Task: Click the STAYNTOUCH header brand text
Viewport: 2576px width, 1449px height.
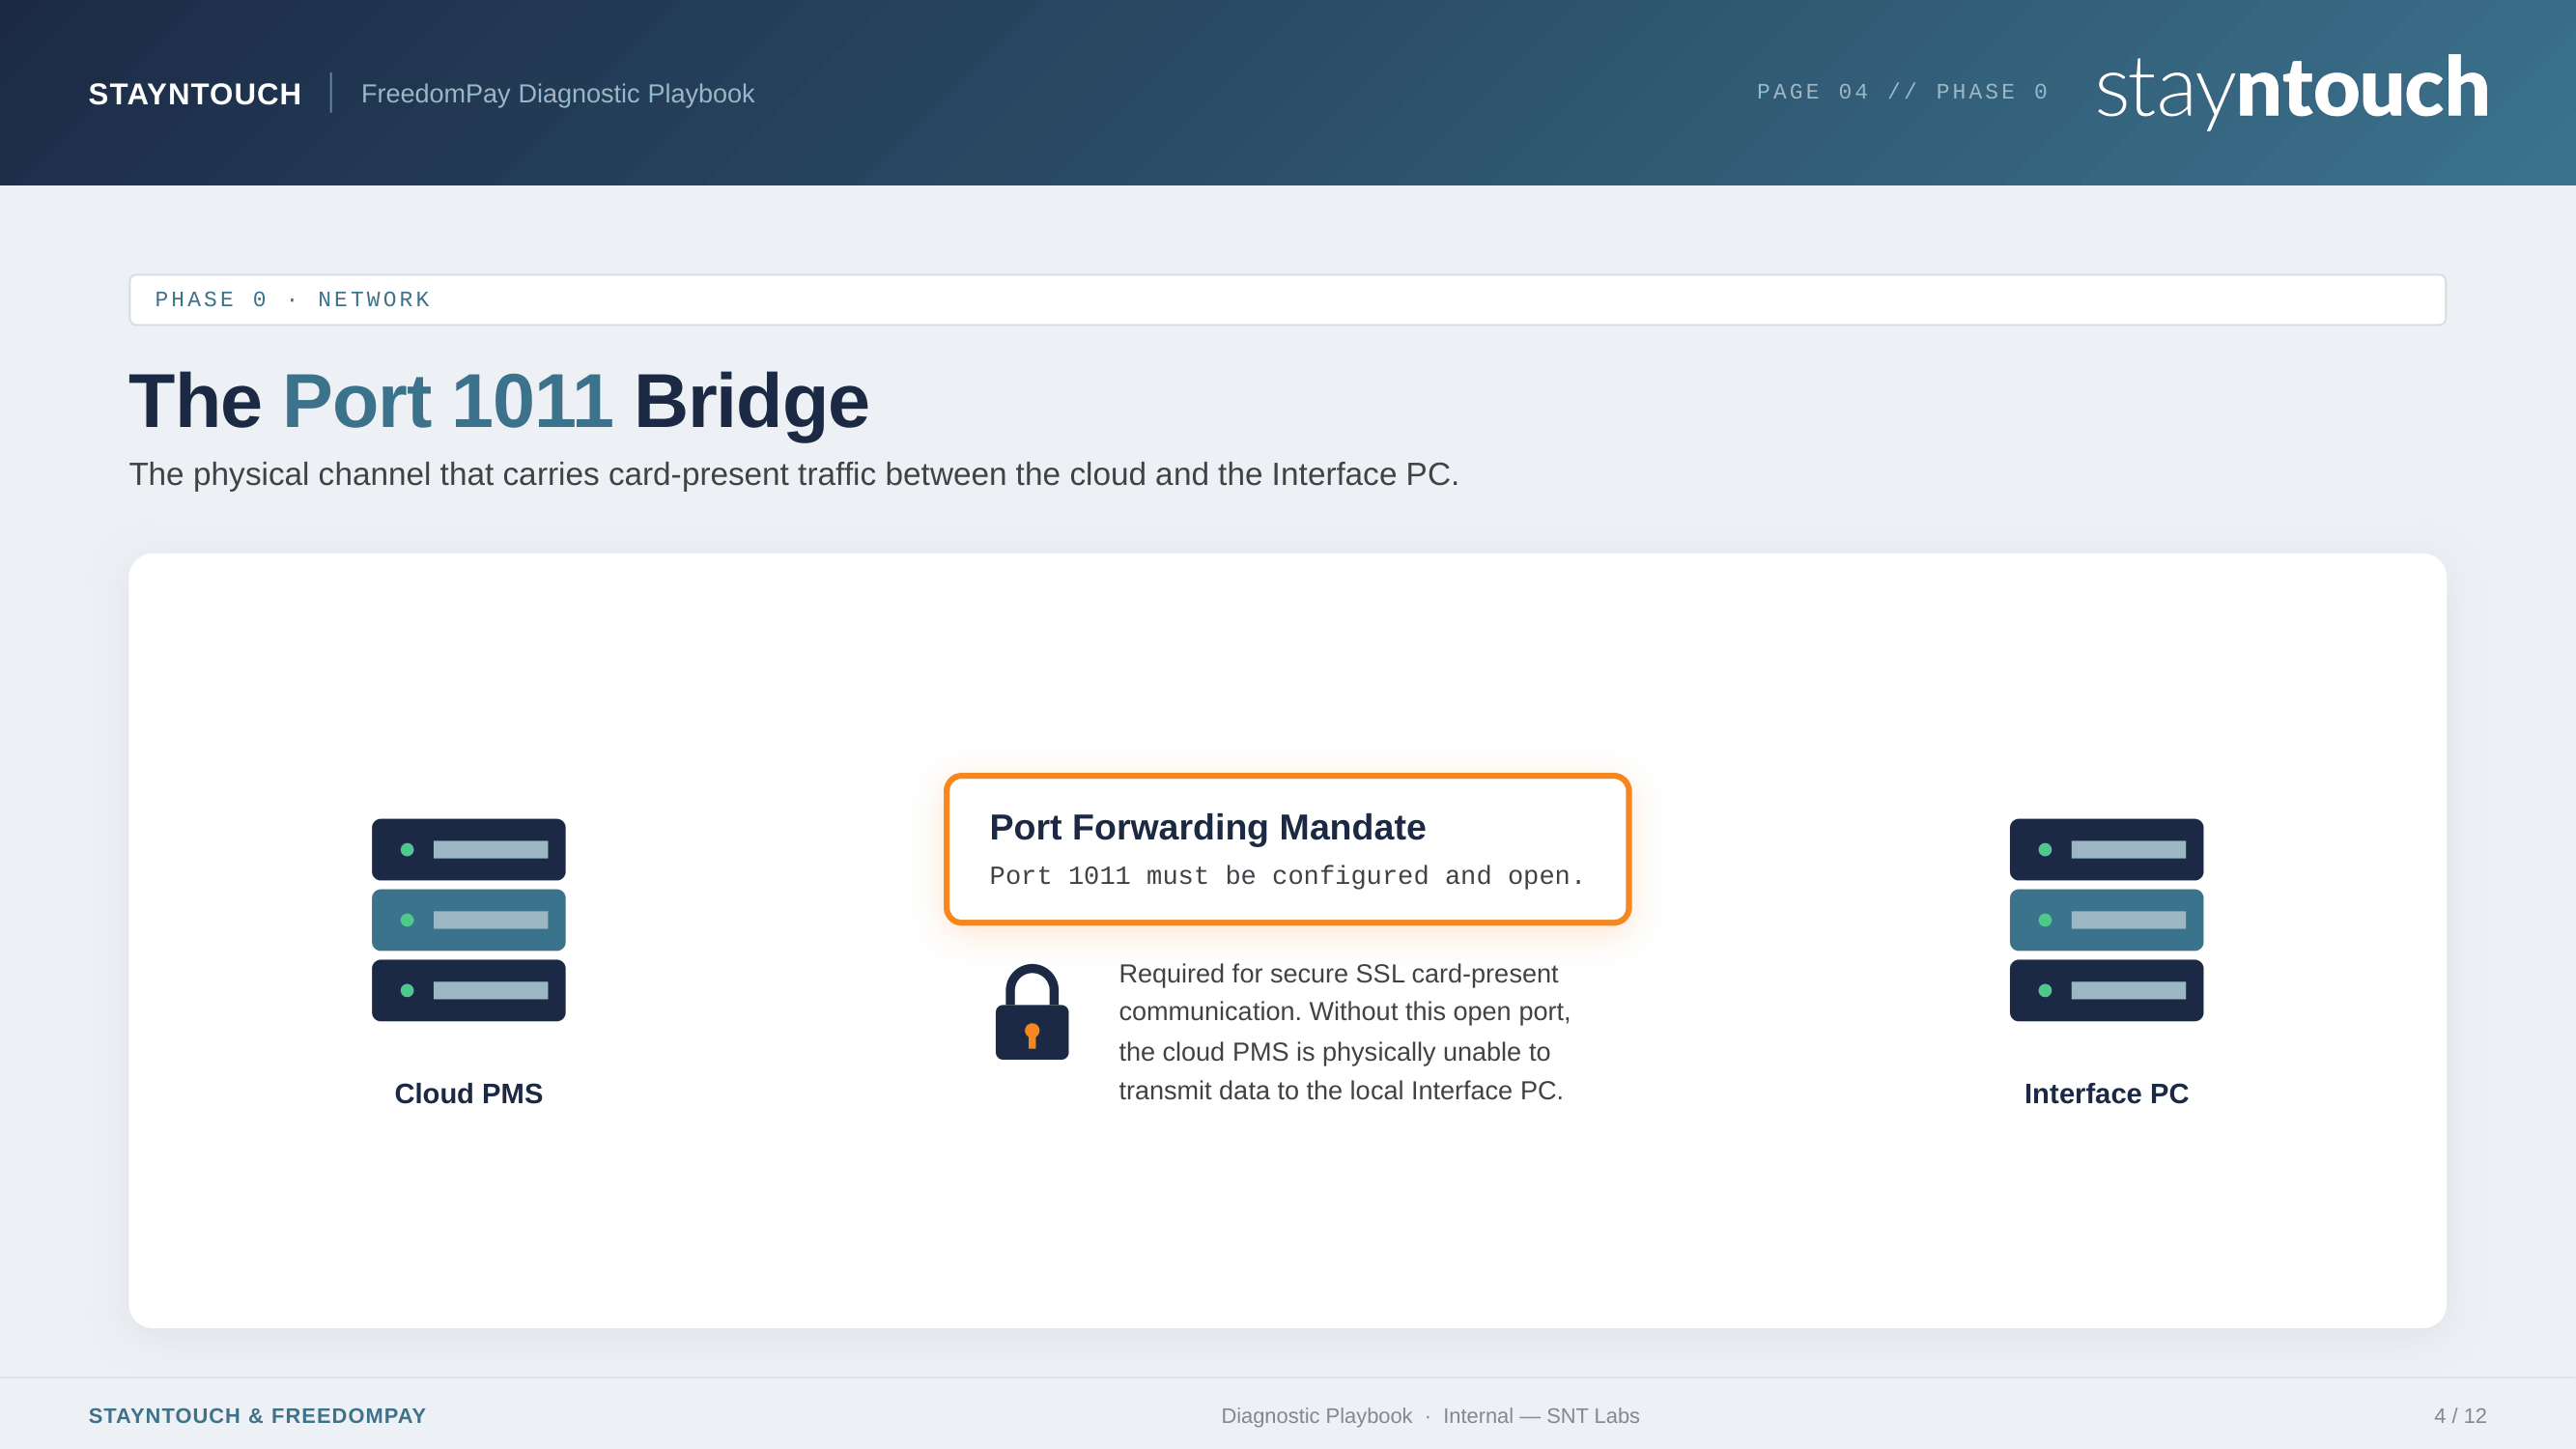Action: click(x=195, y=94)
